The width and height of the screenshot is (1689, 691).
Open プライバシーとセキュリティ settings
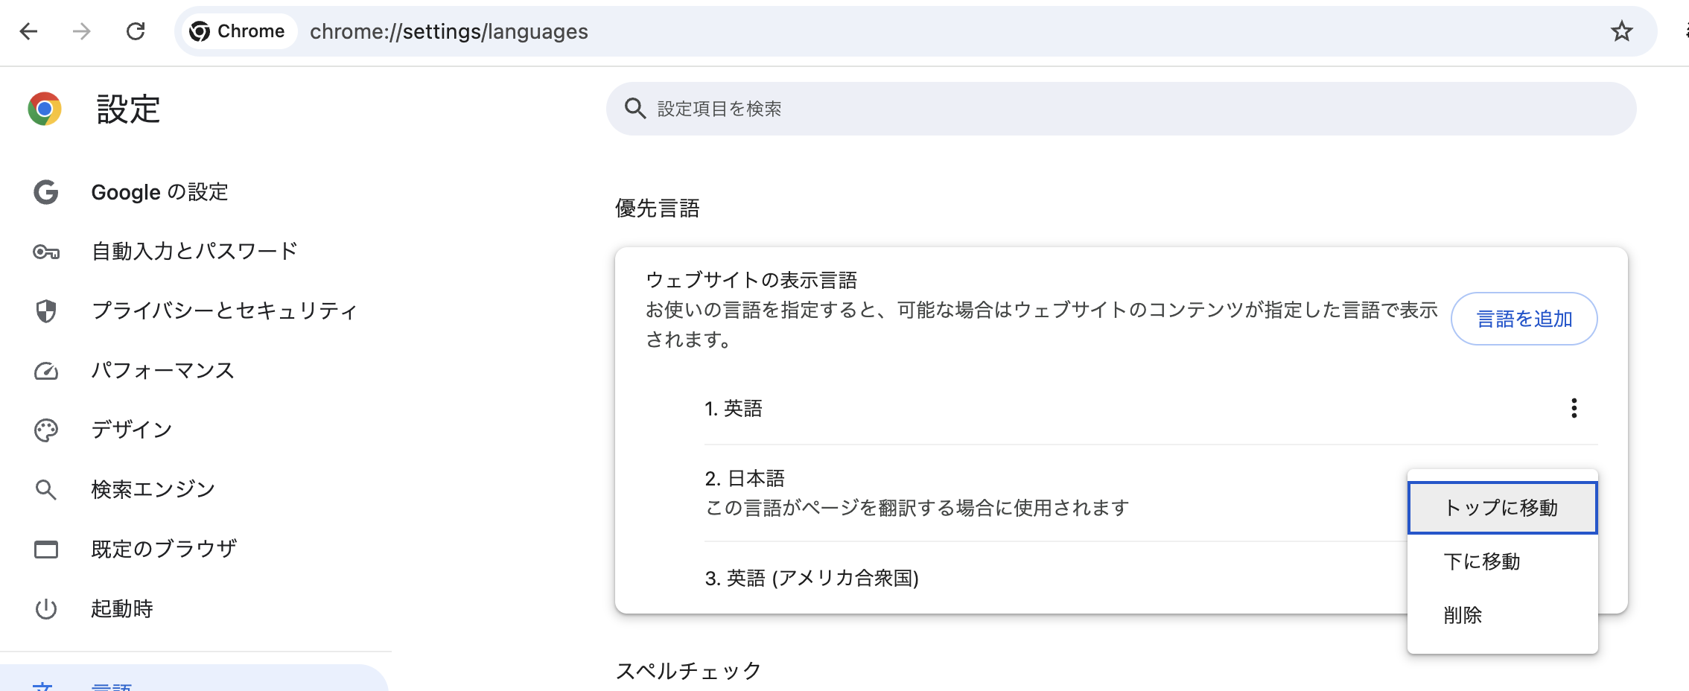pyautogui.click(x=223, y=311)
